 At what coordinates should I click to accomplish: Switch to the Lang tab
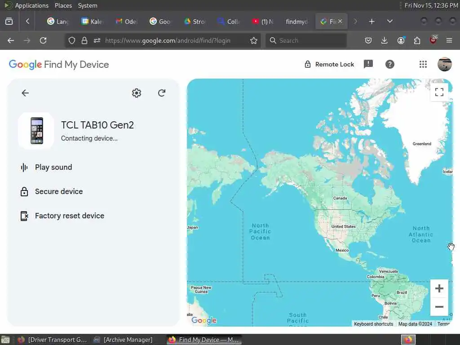pos(58,22)
